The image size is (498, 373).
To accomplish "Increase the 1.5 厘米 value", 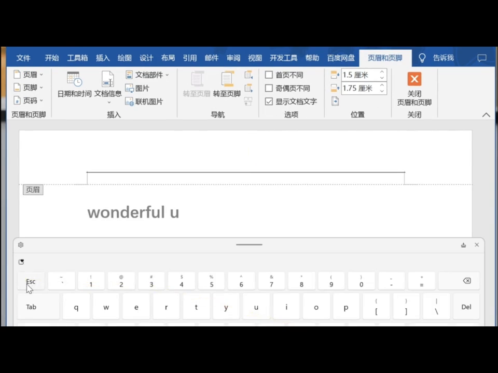I will [x=382, y=72].
